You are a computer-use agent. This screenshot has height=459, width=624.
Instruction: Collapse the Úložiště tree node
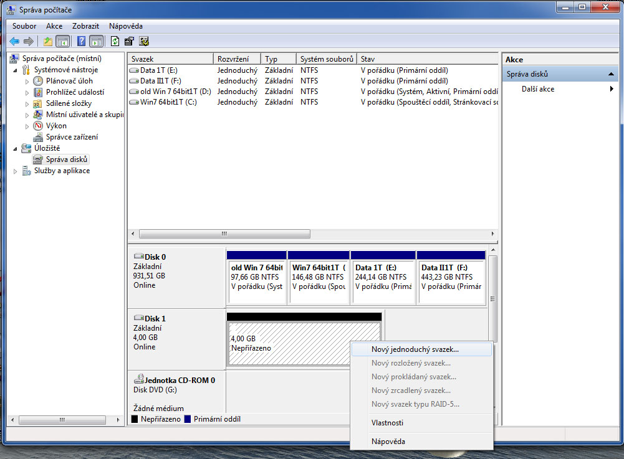[x=15, y=149]
